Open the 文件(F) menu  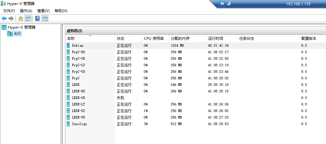tap(9, 11)
